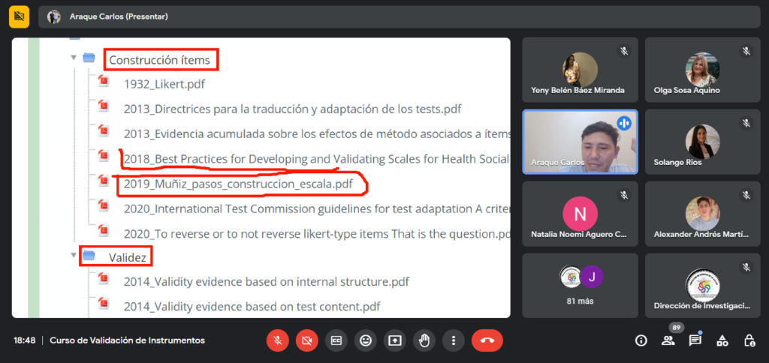Open meeting details info icon
This screenshot has width=769, height=363.
(641, 340)
